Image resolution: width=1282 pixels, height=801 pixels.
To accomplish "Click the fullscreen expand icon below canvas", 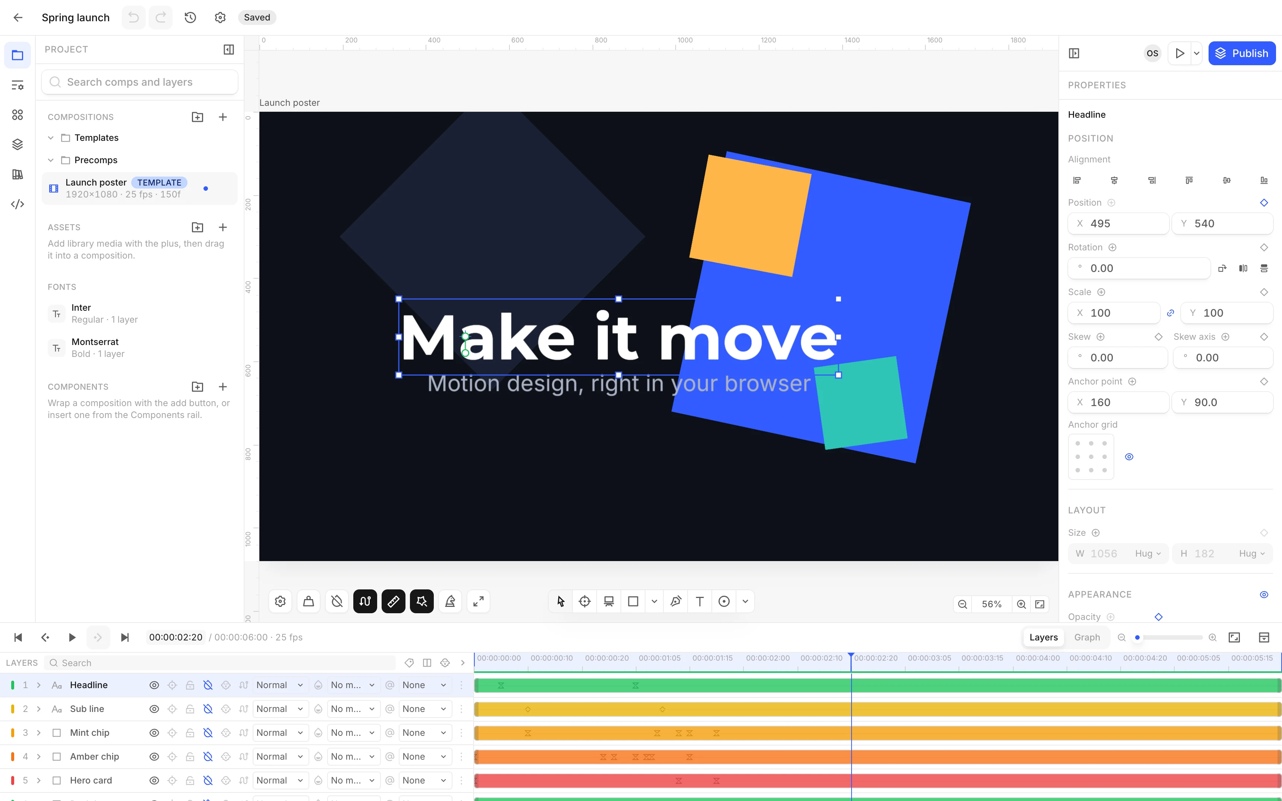I will (x=479, y=601).
